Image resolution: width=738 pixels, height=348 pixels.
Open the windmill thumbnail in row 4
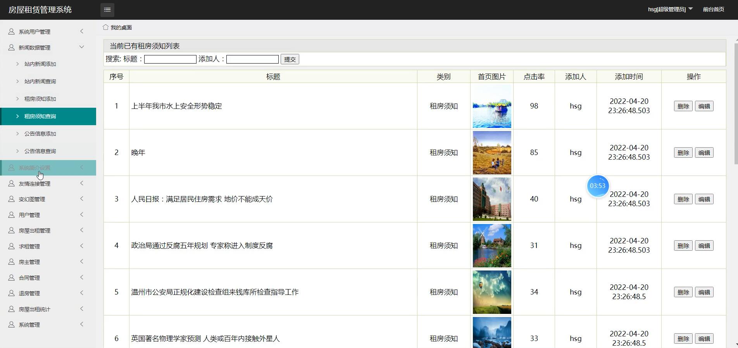[x=492, y=246]
